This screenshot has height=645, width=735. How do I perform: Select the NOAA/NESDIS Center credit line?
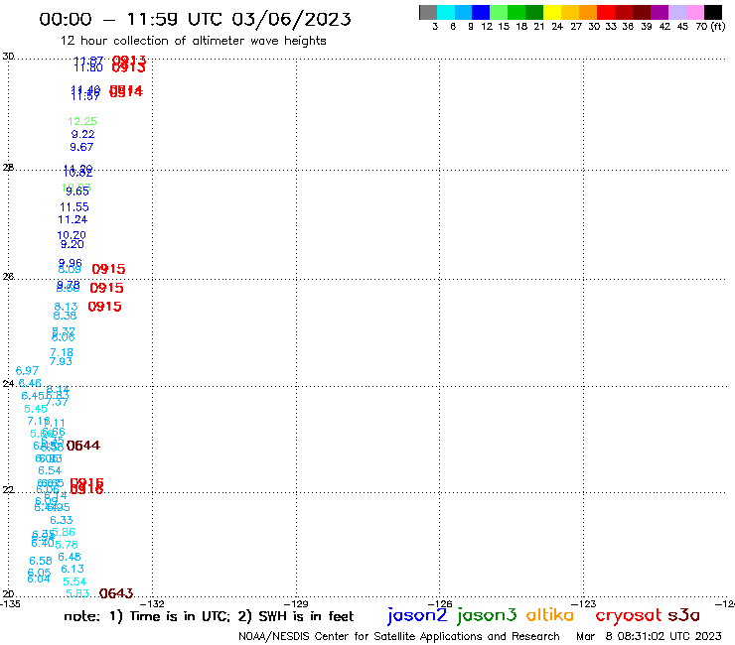(399, 636)
